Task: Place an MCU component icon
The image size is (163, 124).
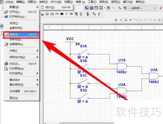Action: [88, 14]
